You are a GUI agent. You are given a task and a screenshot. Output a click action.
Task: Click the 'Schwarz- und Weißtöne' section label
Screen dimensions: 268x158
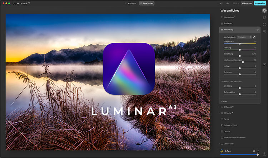[232, 82]
